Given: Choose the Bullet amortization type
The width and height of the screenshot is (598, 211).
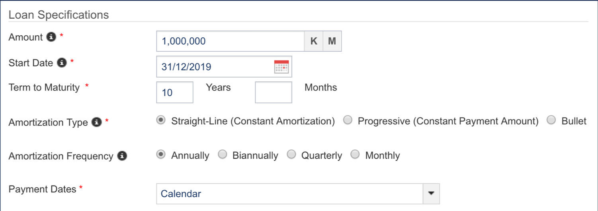Looking at the screenshot, I should (x=551, y=121).
